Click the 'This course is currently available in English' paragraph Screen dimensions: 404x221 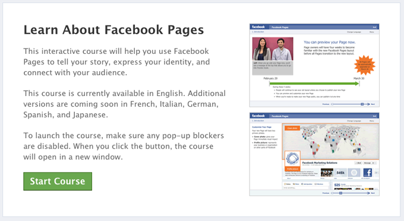[x=124, y=104]
